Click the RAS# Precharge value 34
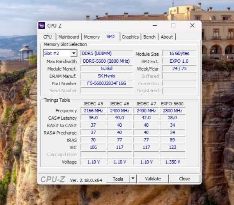The width and height of the screenshot is (234, 205). pyautogui.click(x=172, y=132)
